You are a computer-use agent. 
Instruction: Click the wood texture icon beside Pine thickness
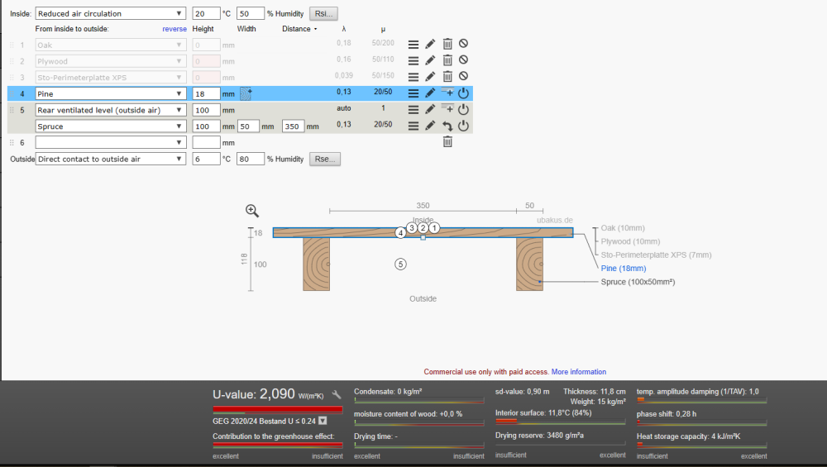point(246,94)
